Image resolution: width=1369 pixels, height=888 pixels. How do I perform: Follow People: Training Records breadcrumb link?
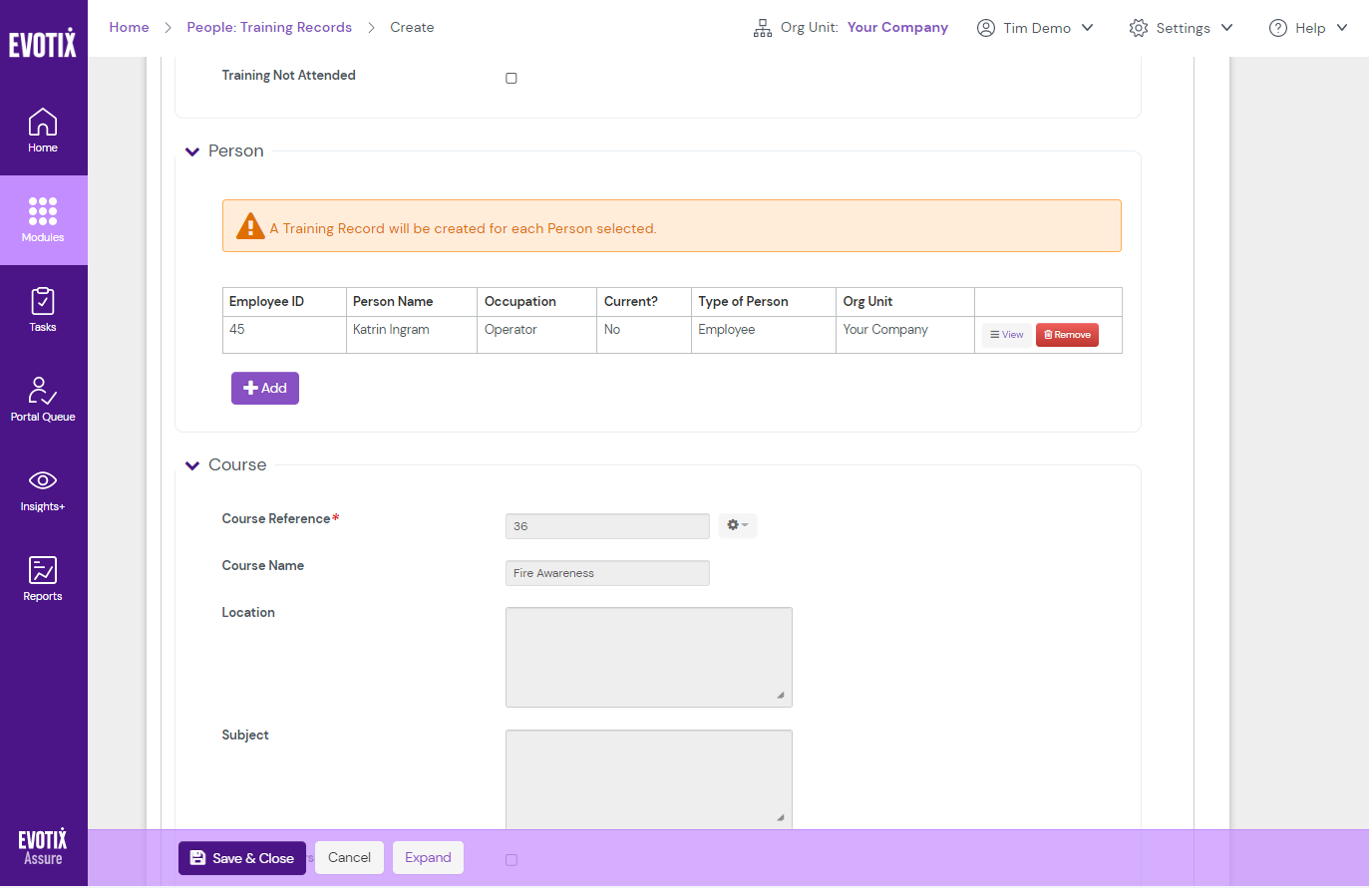[x=269, y=27]
